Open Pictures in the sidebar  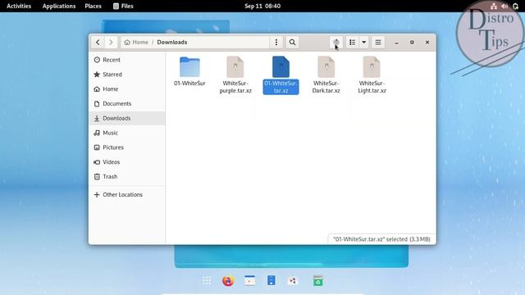[x=127, y=147]
